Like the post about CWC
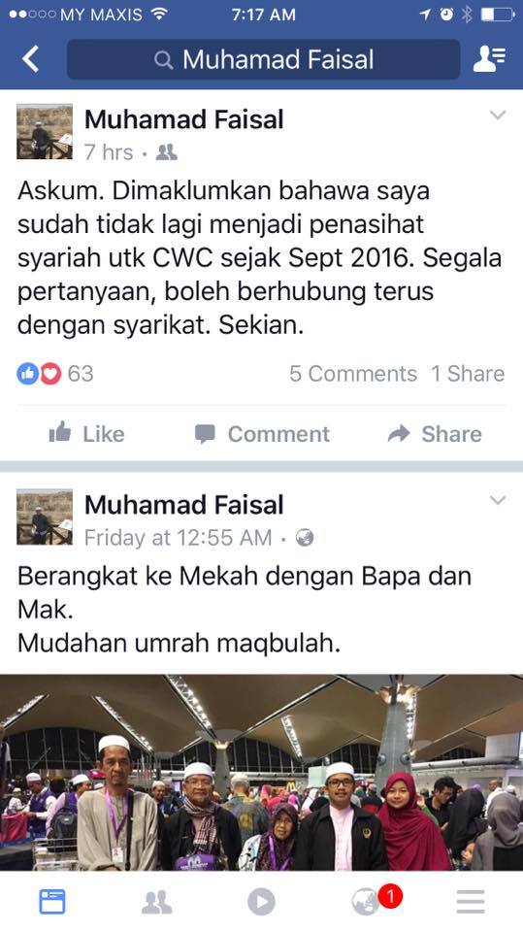 click(x=86, y=433)
